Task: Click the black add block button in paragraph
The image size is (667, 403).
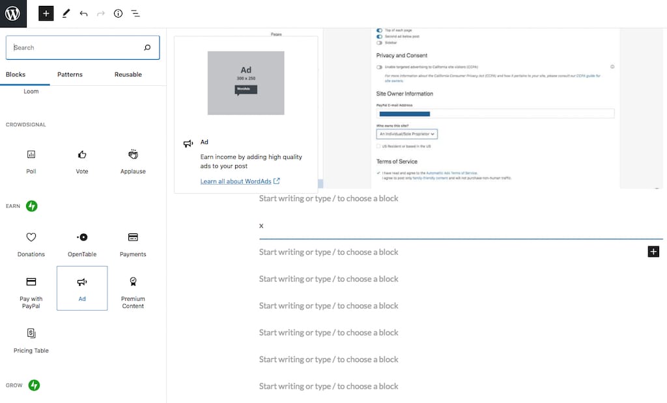Action: [653, 252]
